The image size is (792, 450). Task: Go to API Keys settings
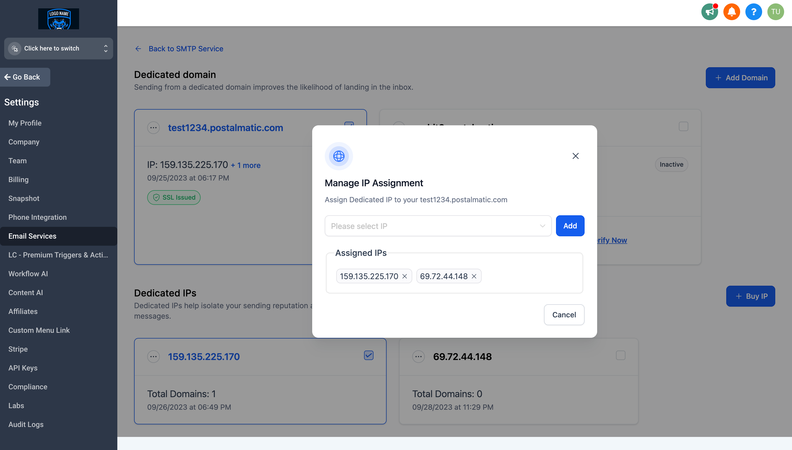(x=23, y=368)
